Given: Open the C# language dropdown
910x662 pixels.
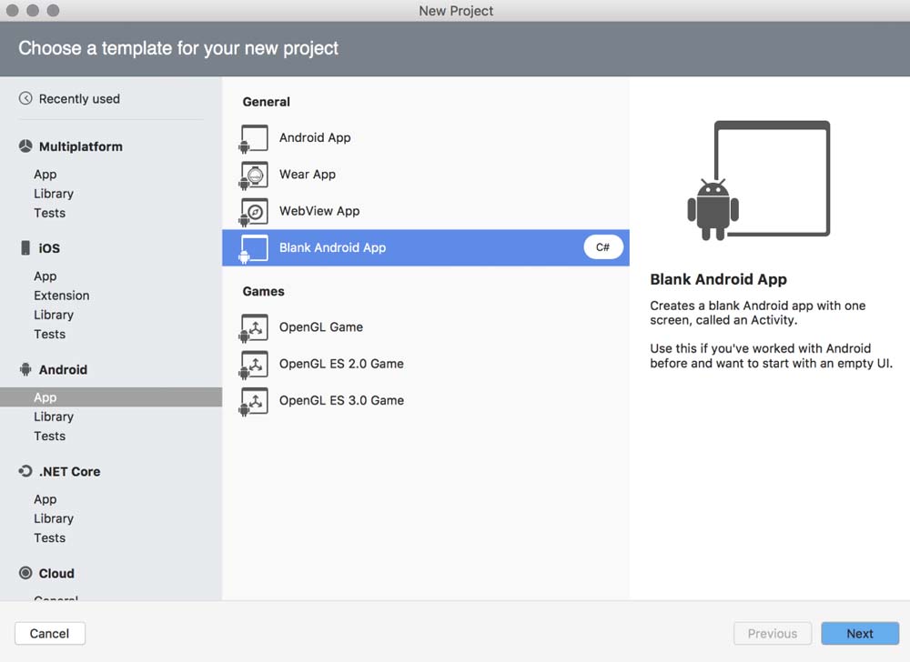Looking at the screenshot, I should pyautogui.click(x=603, y=247).
